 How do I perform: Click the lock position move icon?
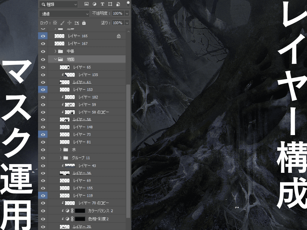69,23
